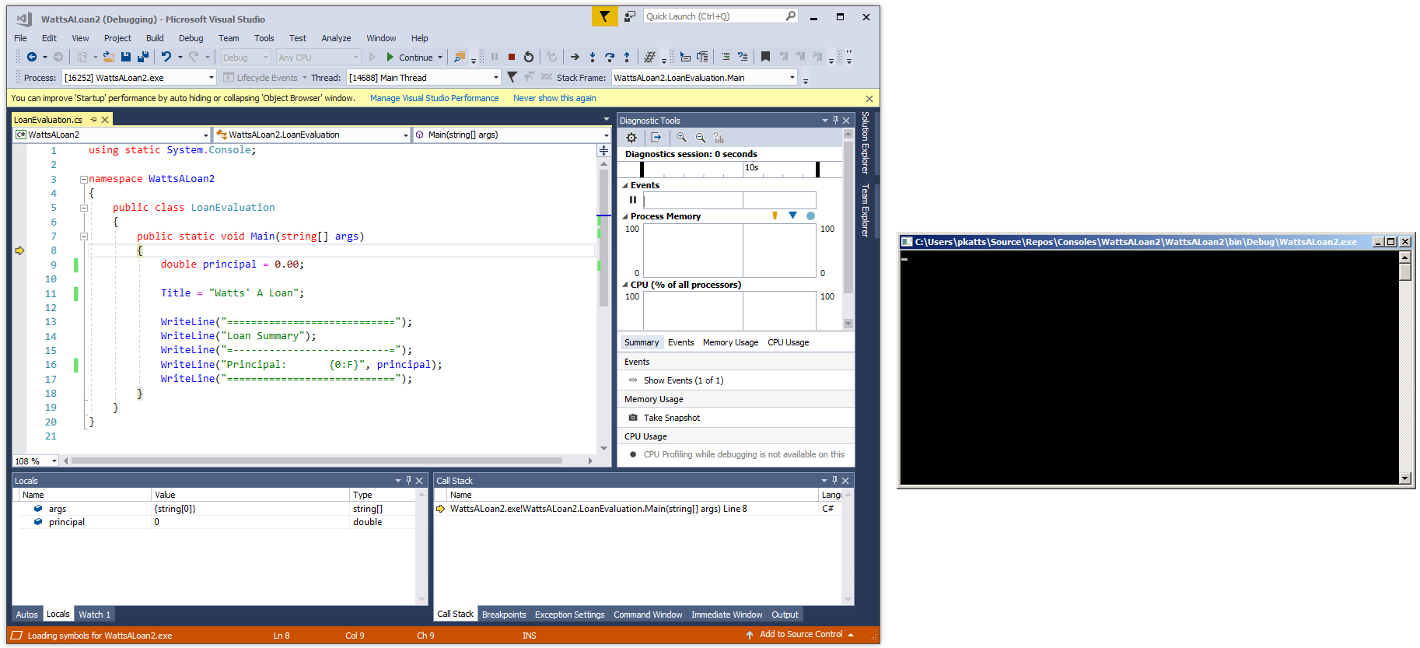This screenshot has height=648, width=1420.
Task: Click Take Snapshot camera icon
Action: 633,418
